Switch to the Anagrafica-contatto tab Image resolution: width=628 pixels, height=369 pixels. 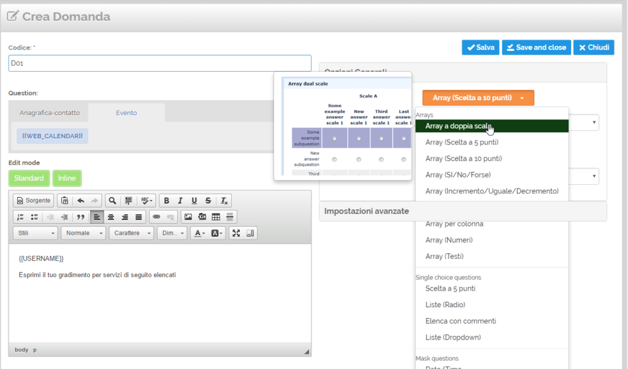tap(50, 113)
